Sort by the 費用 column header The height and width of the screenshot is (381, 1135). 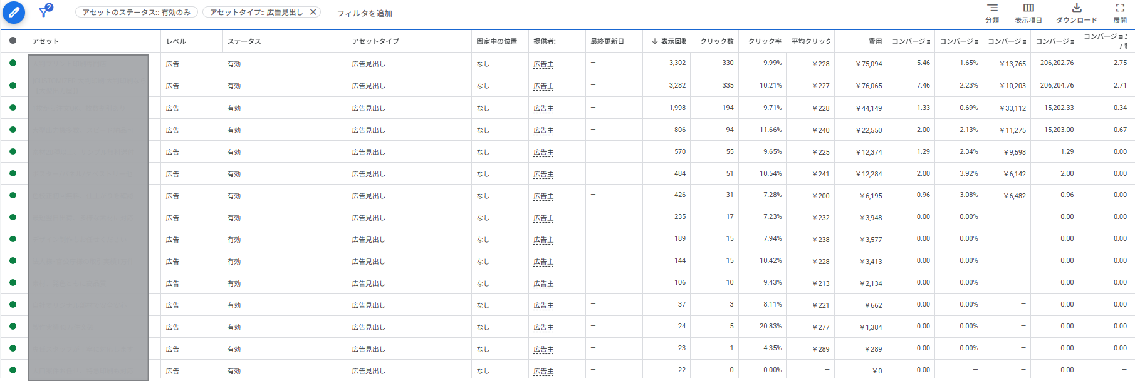[x=875, y=41]
